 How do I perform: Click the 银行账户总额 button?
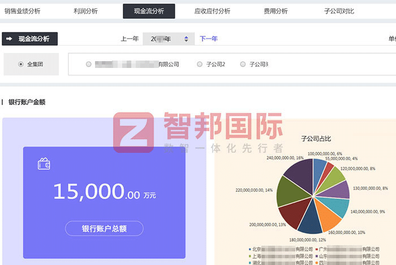104,228
